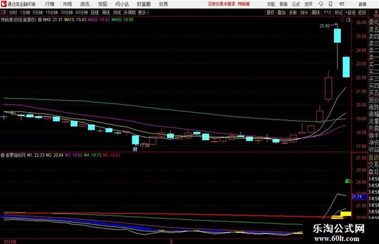The width and height of the screenshot is (379, 244).
Task: Click the 标记 mark button
Action: 338,12
